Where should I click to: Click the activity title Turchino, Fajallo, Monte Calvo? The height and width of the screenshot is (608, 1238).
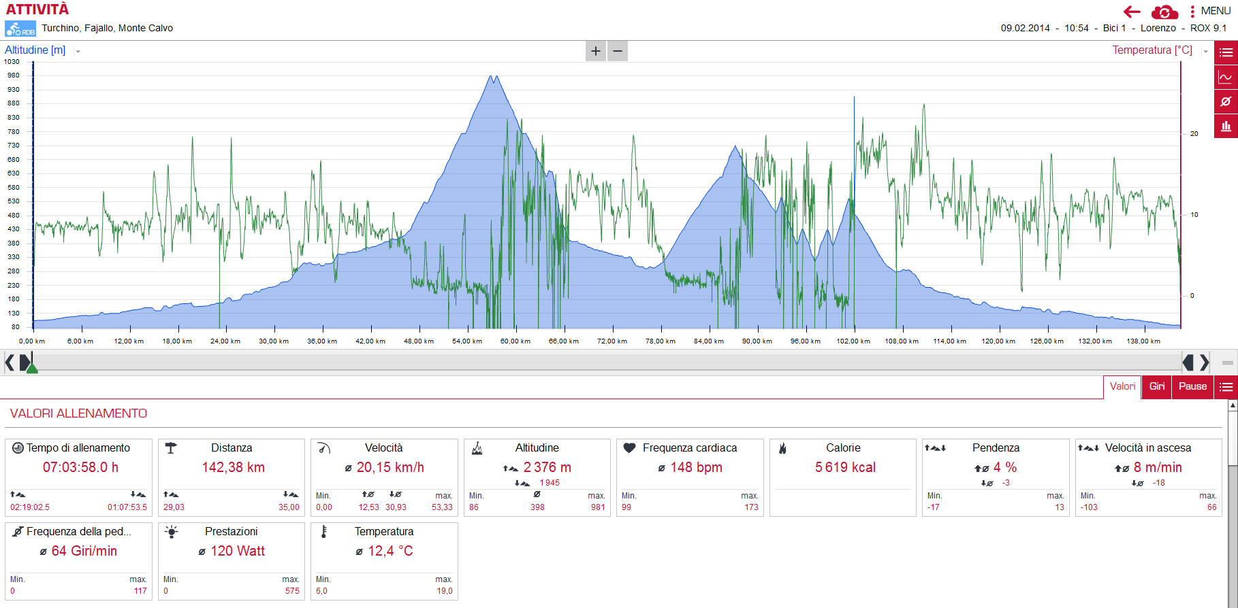107,28
